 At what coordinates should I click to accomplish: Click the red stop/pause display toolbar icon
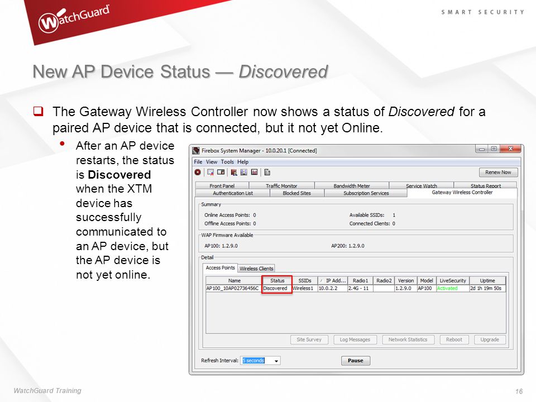click(x=198, y=173)
